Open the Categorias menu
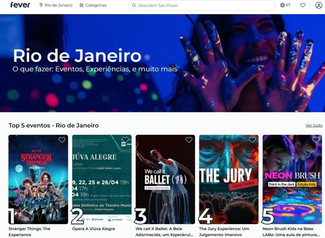325x238 pixels. pyautogui.click(x=93, y=5)
